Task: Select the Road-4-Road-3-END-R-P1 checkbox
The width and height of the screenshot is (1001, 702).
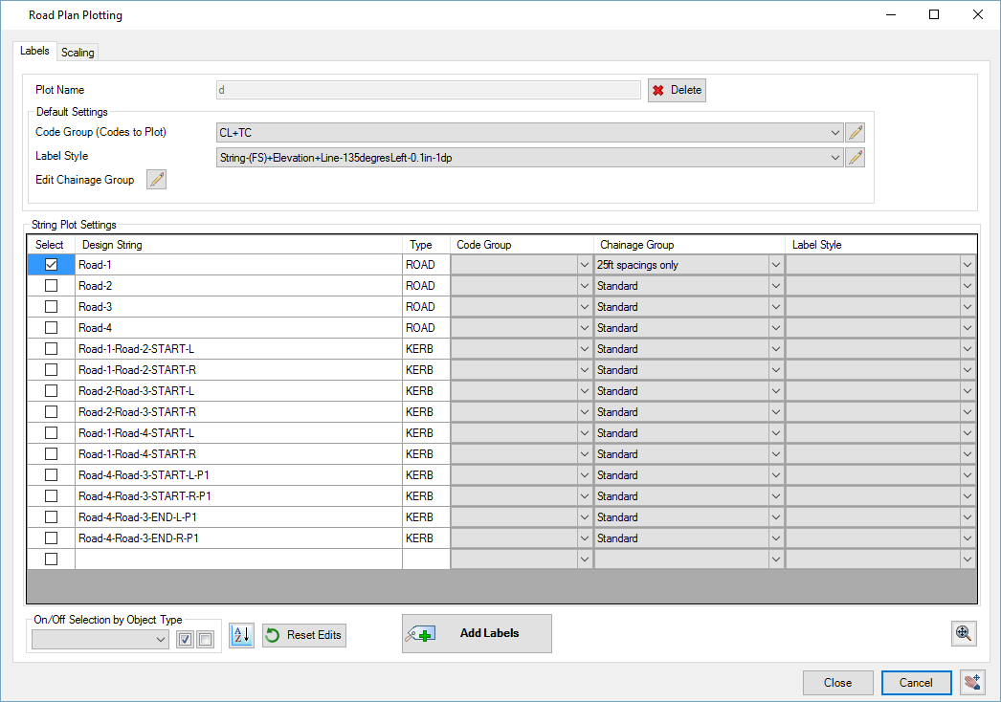Action: pyautogui.click(x=51, y=538)
